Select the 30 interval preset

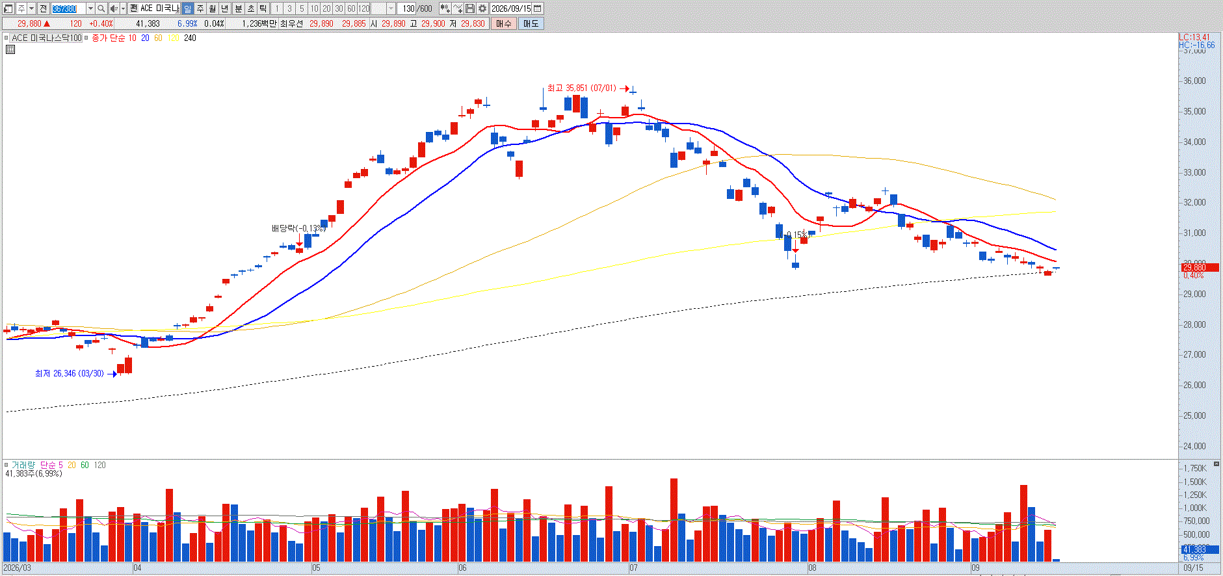pos(339,8)
